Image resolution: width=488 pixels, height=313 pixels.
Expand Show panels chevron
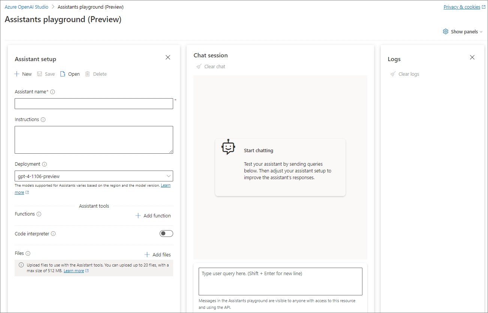[481, 32]
